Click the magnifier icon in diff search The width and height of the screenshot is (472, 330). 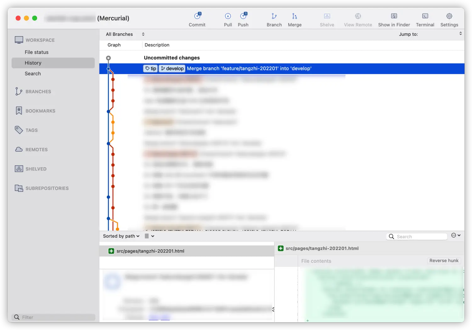click(x=391, y=236)
